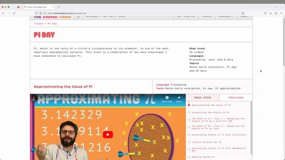Click the channel avatar on the video
The height and width of the screenshot is (160, 285).
35,99
